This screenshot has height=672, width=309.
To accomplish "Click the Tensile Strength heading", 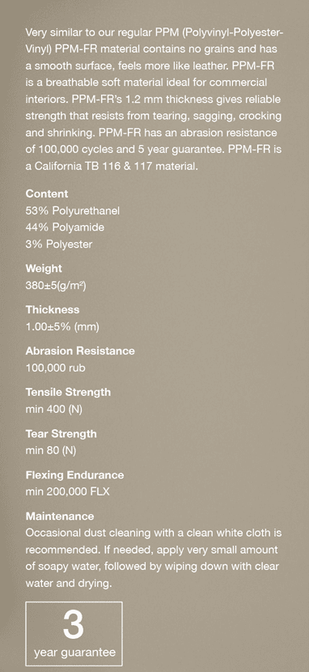I will [68, 392].
